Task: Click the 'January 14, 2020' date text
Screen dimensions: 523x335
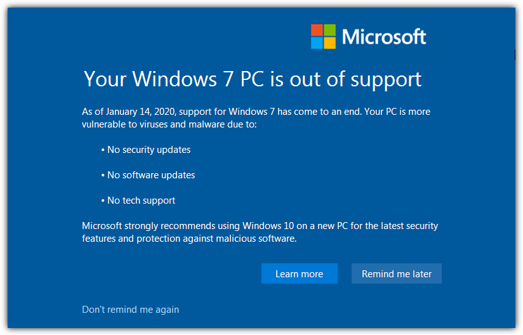Action: point(140,112)
